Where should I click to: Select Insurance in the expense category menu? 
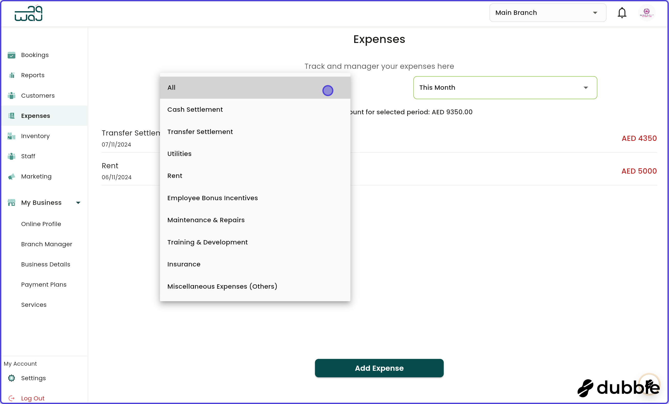[x=184, y=264]
